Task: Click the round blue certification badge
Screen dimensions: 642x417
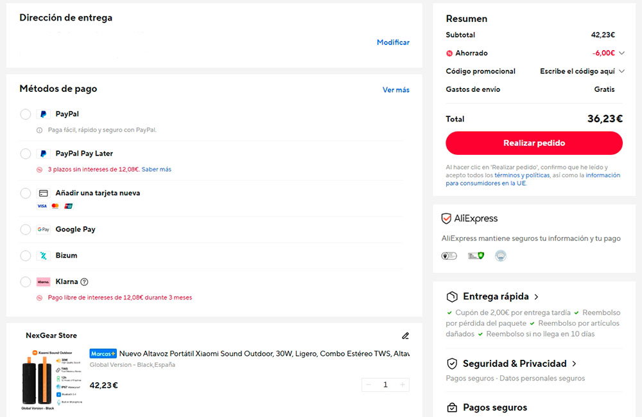Action: click(x=500, y=256)
